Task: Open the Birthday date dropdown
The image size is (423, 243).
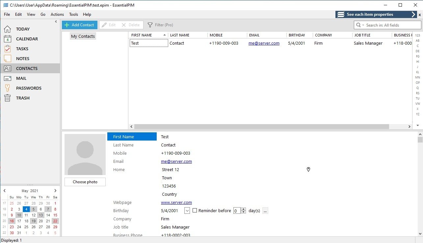Action: [x=187, y=210]
